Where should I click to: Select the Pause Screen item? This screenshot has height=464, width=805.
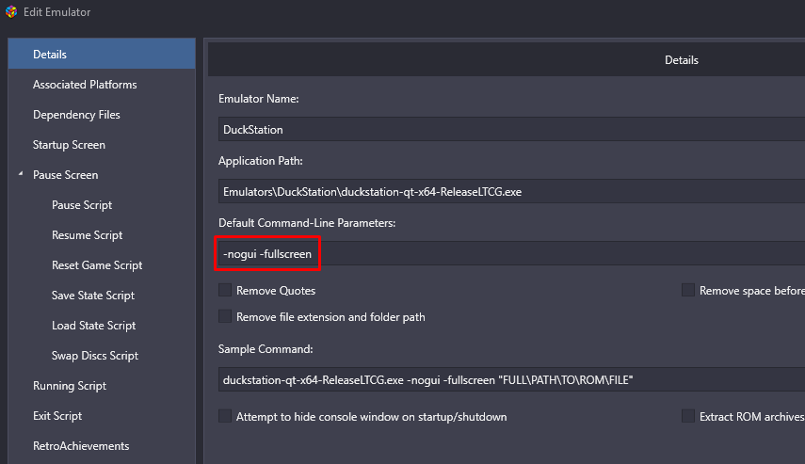[65, 175]
